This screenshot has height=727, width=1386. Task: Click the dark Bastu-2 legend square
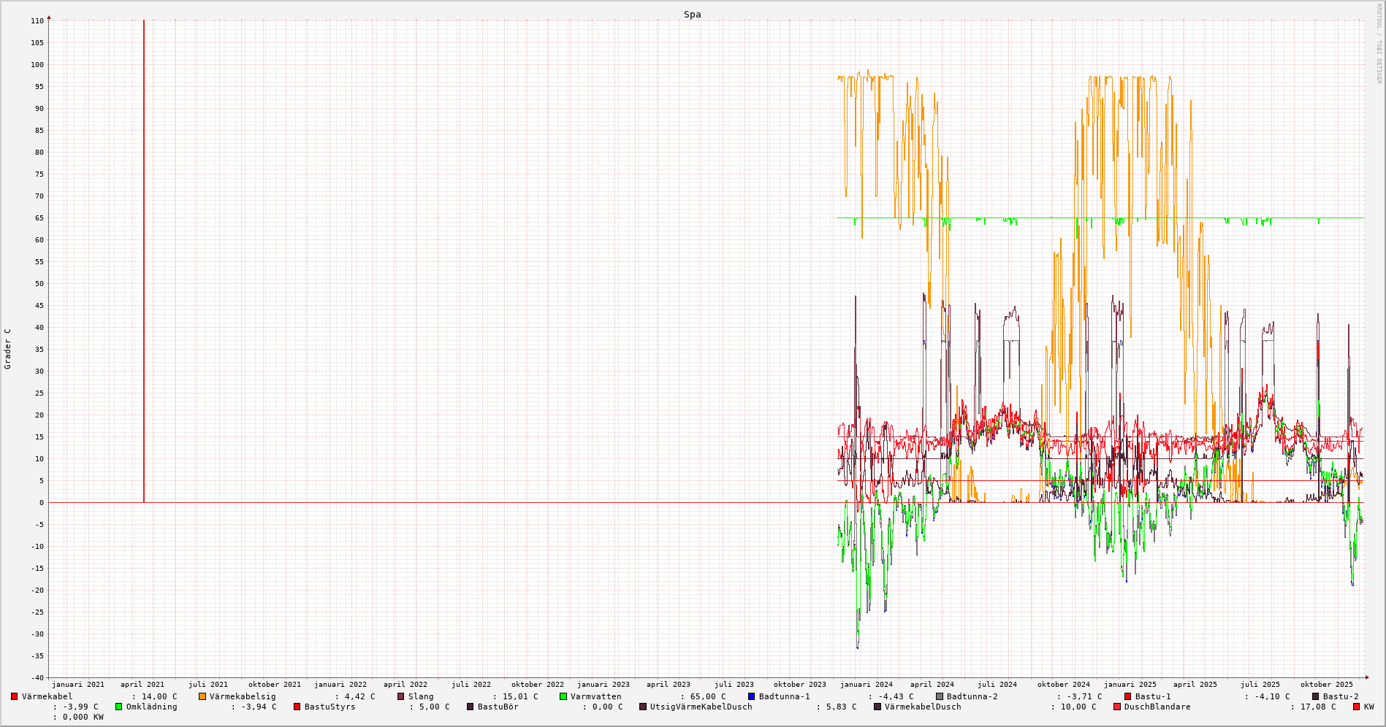[x=1316, y=696]
